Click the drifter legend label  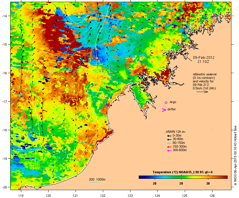pyautogui.click(x=171, y=109)
